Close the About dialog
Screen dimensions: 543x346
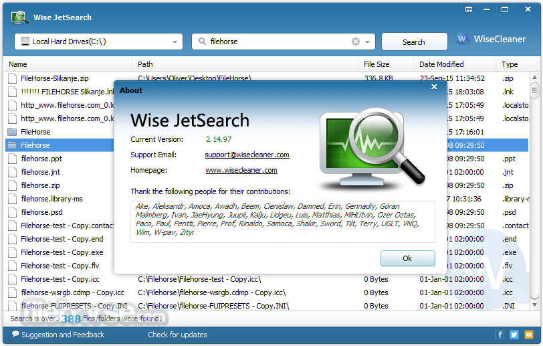click(435, 86)
